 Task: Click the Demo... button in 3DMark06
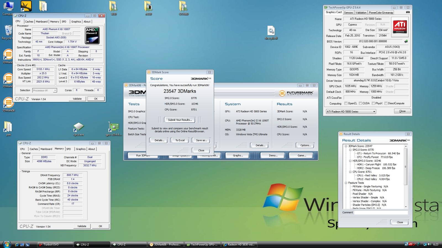(x=273, y=156)
